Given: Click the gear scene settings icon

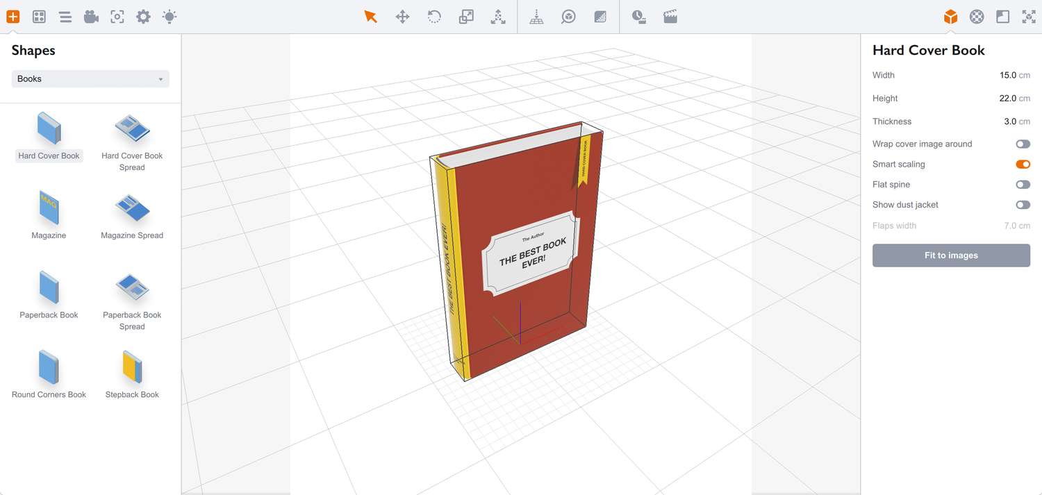Looking at the screenshot, I should [143, 17].
